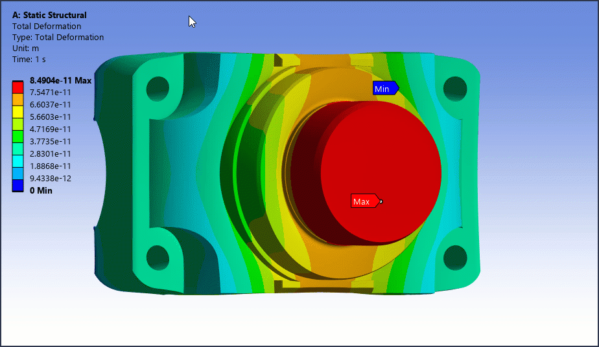
Task: Click the A: Static Structural title
Action: point(49,15)
